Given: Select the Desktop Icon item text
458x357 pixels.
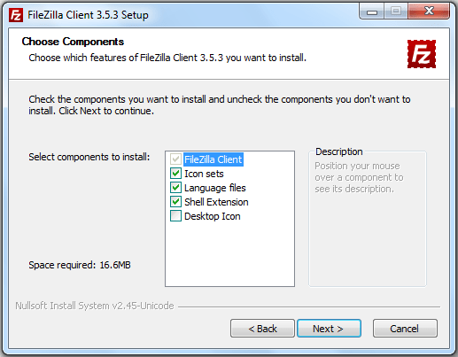Looking at the screenshot, I should coord(213,216).
